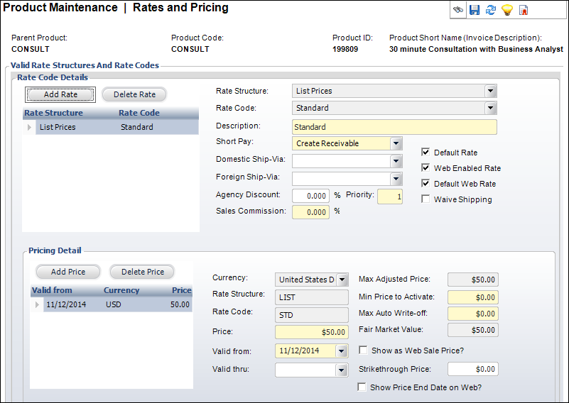Expand the List Prices row arrow
This screenshot has width=569, height=403.
(29, 127)
